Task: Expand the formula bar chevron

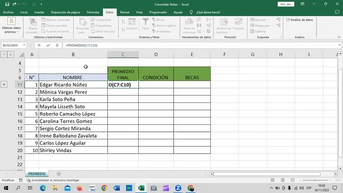Action: click(339, 45)
